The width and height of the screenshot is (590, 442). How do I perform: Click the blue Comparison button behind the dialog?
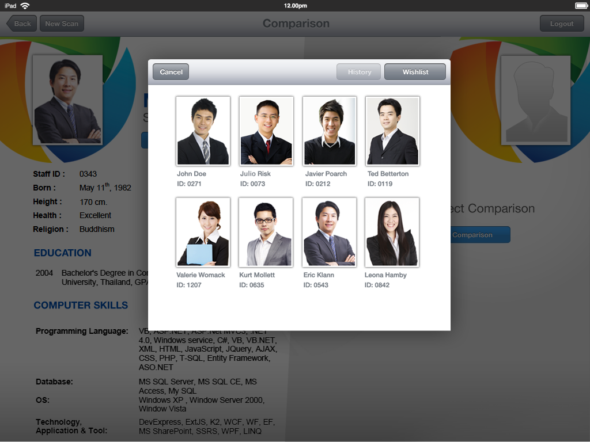click(480, 235)
